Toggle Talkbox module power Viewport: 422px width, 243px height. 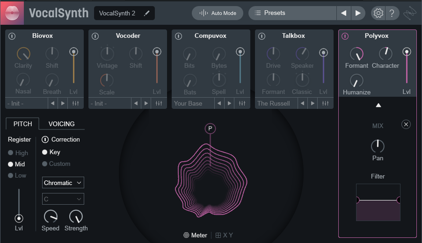point(262,36)
